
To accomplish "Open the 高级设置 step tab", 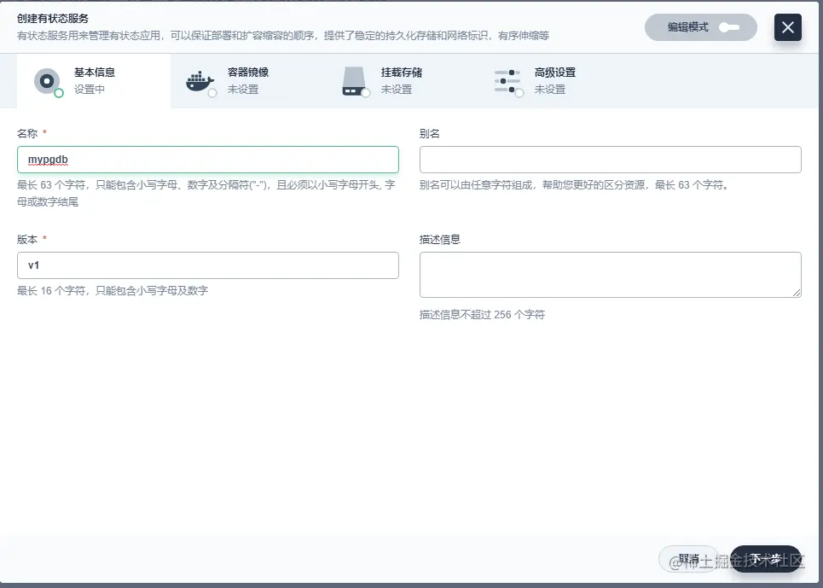I will (x=554, y=81).
